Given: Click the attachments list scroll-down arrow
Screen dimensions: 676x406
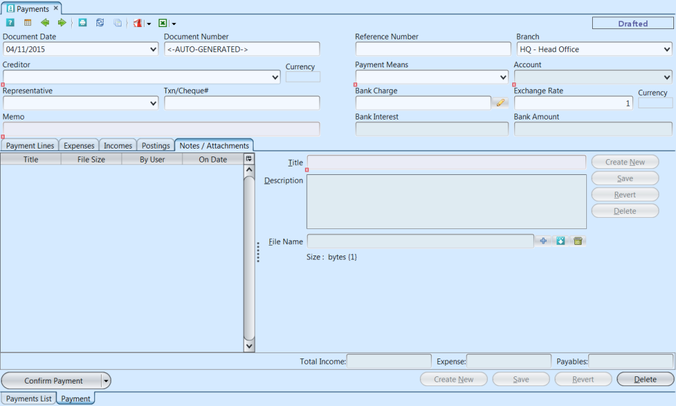Looking at the screenshot, I should [249, 346].
